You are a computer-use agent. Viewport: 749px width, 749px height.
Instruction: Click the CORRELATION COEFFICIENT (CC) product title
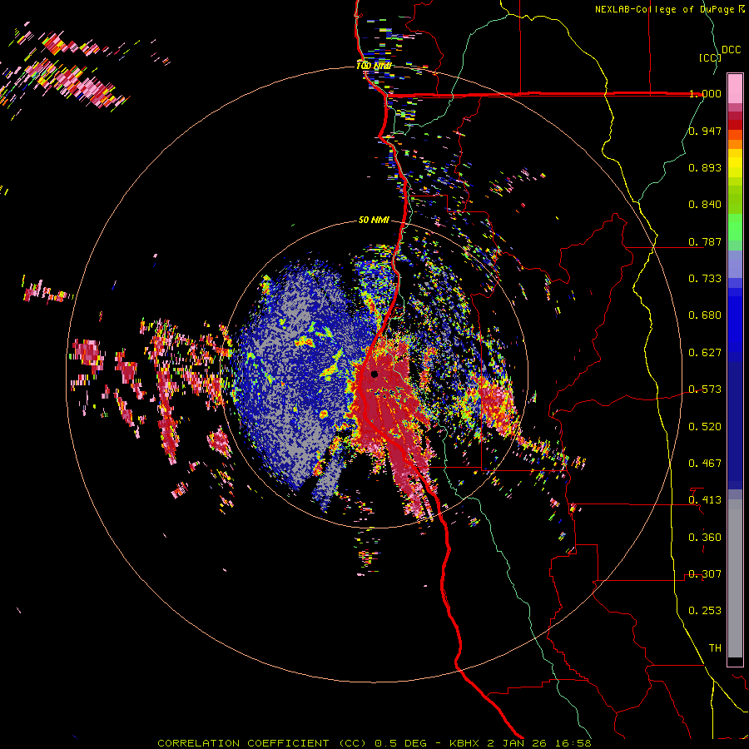(262, 743)
